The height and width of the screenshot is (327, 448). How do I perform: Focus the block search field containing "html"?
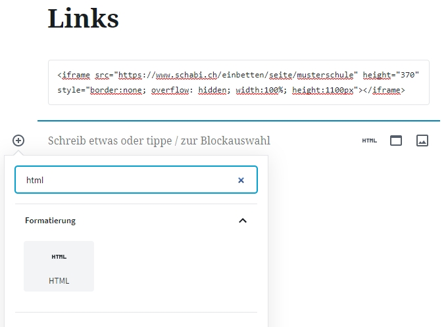(136, 180)
